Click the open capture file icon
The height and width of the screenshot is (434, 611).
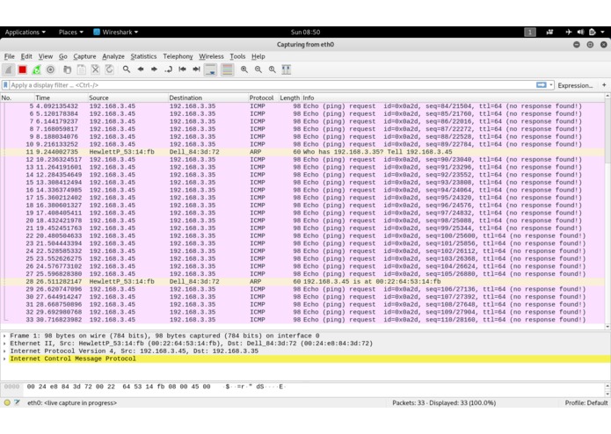pos(68,69)
